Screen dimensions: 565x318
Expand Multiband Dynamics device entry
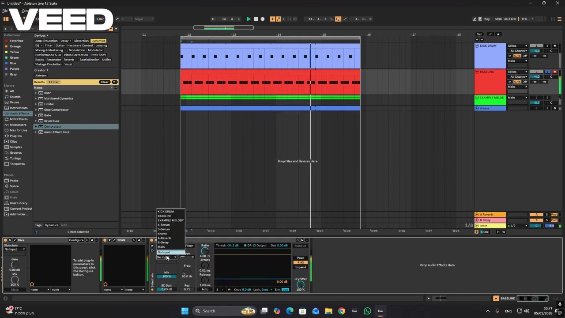36,98
